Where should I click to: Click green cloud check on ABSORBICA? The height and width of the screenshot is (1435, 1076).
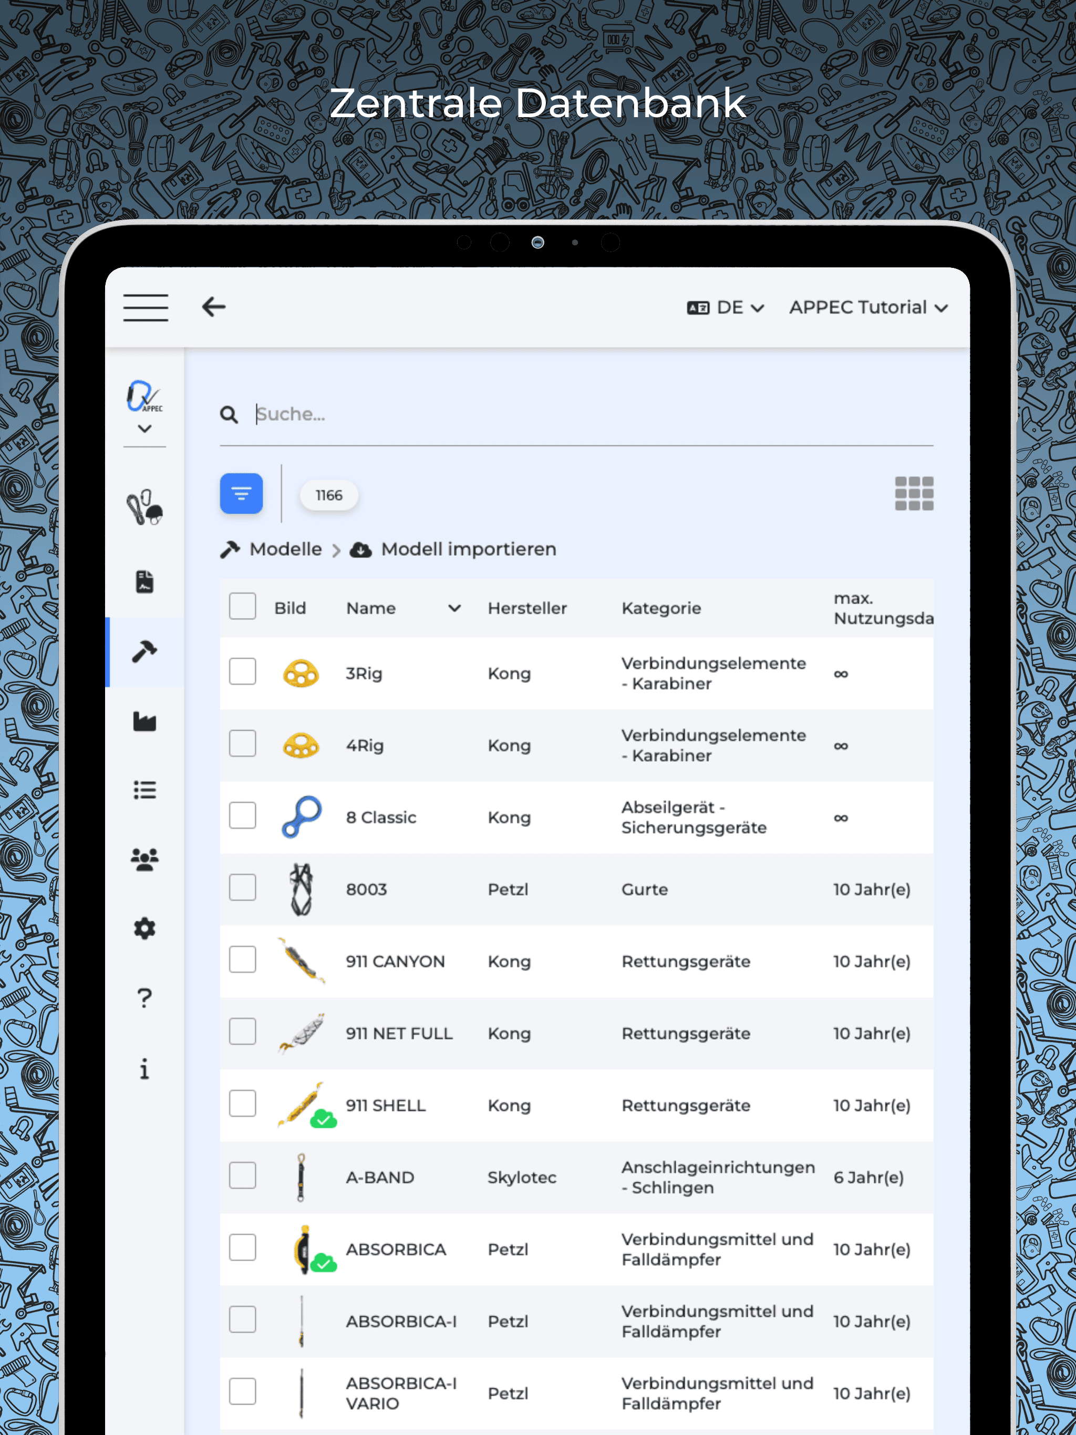point(323,1262)
